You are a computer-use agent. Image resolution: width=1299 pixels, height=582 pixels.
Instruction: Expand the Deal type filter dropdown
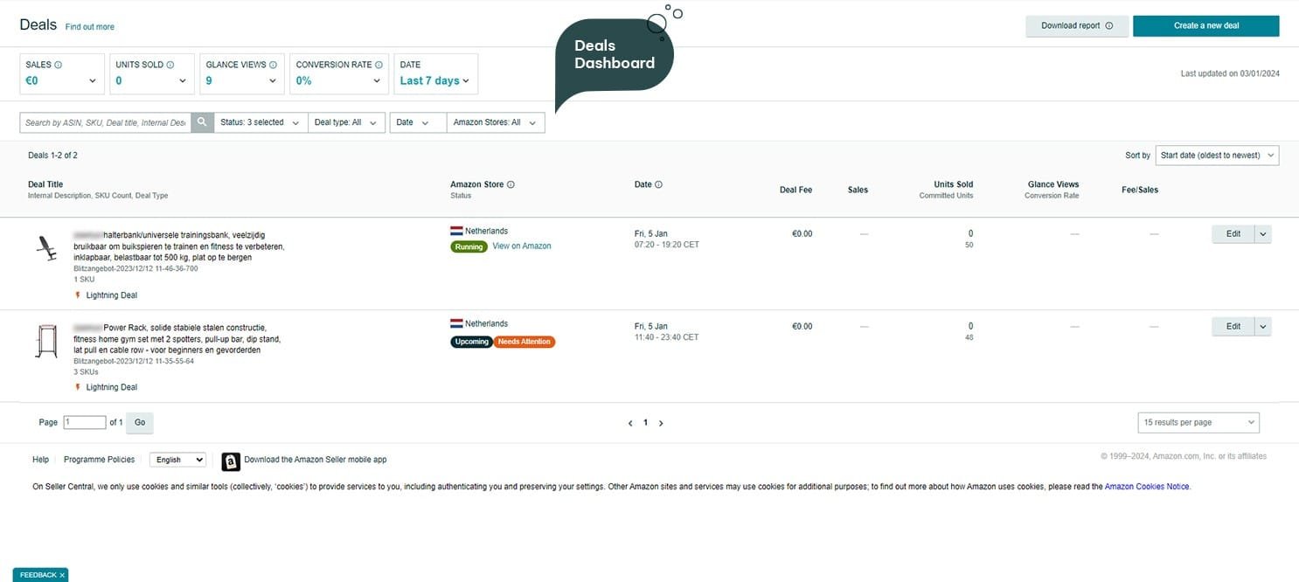click(345, 122)
